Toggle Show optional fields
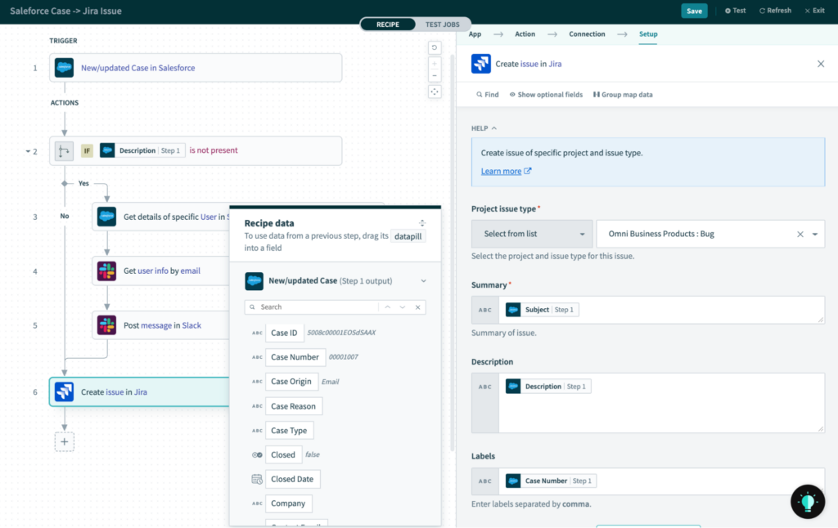Image resolution: width=838 pixels, height=528 pixels. click(x=546, y=95)
